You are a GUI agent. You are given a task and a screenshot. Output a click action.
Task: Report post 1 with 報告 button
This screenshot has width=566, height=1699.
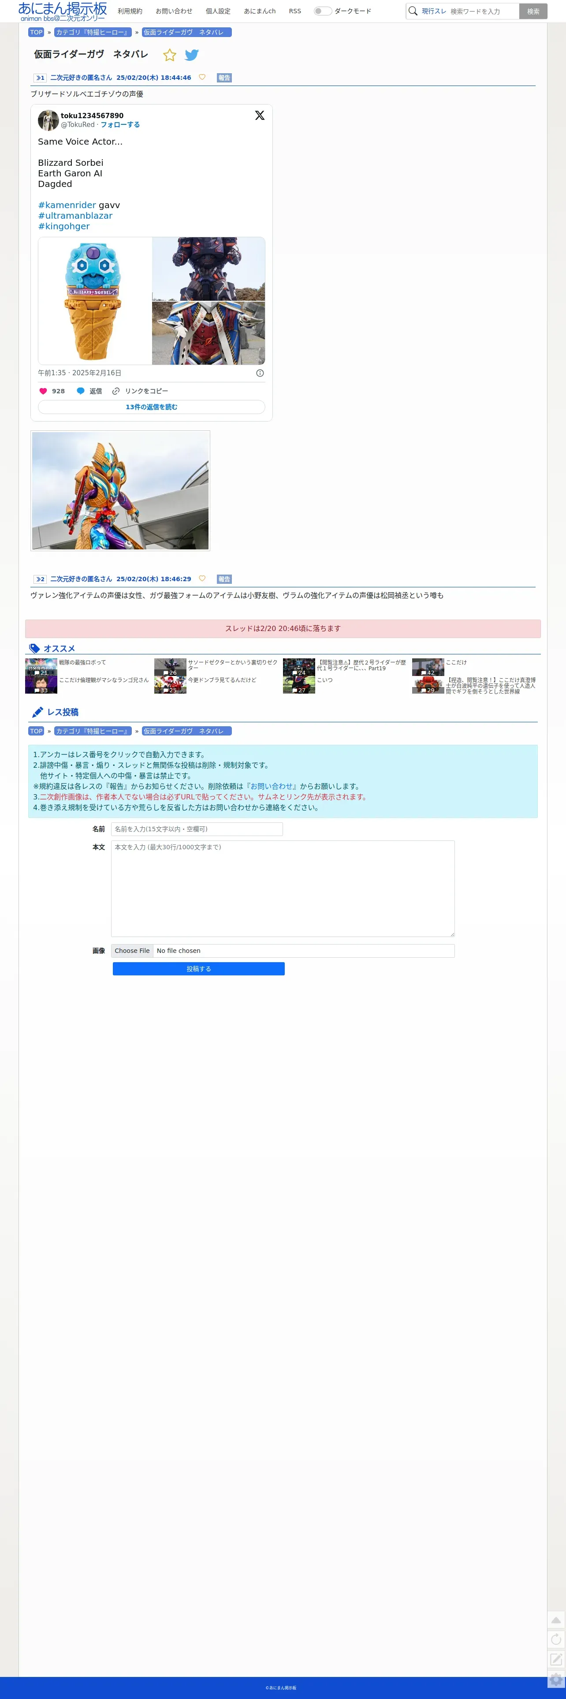point(224,78)
